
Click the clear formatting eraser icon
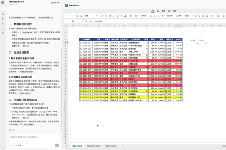[x=81, y=16]
